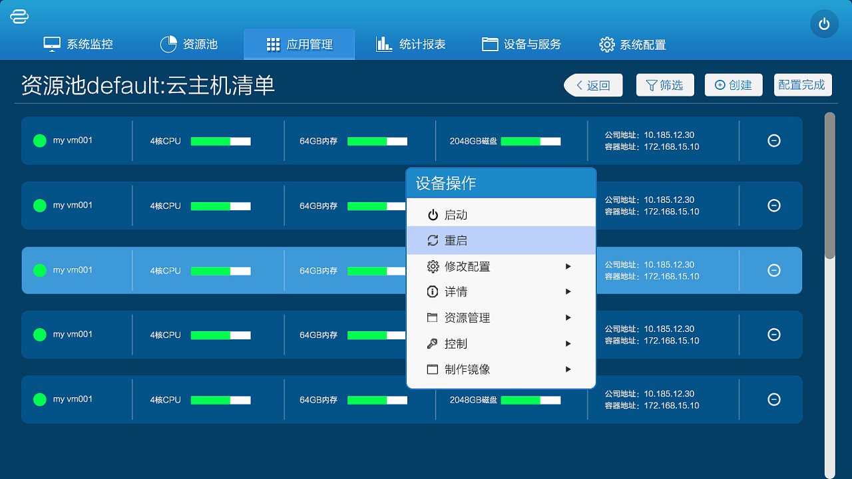Viewport: 852px width, 479px height.
Task: Click the green status dot in the bottom row
Action: coord(40,399)
